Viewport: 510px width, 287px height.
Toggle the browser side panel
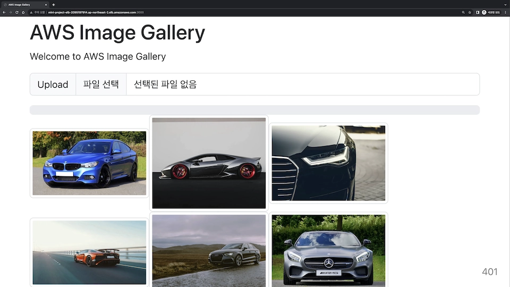point(478,12)
